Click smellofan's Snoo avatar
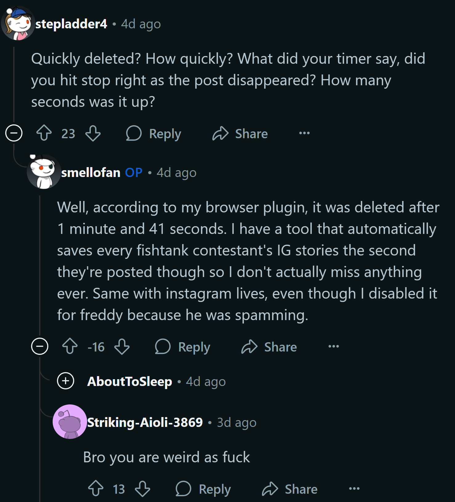Image resolution: width=455 pixels, height=502 pixels. point(43,172)
